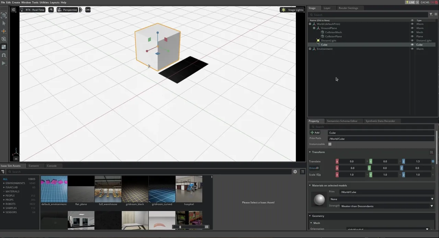439x238 pixels.
Task: Click the Add button in the Property panel
Action: click(315, 133)
